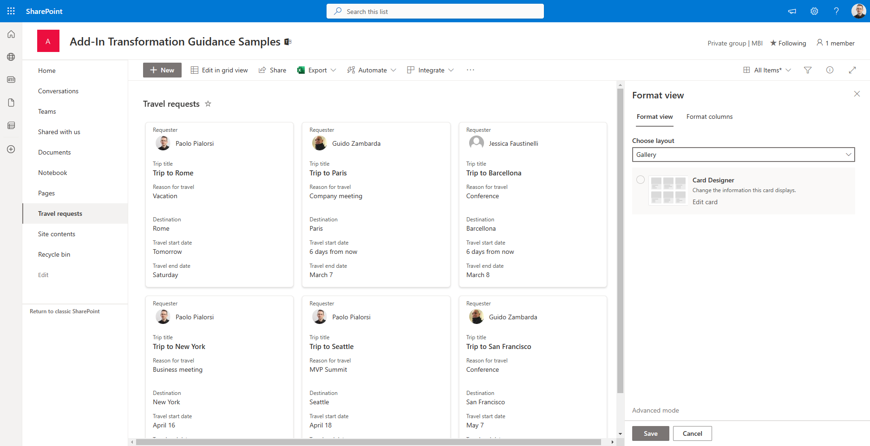
Task: Navigate to Site contents in sidebar
Action: [x=57, y=234]
